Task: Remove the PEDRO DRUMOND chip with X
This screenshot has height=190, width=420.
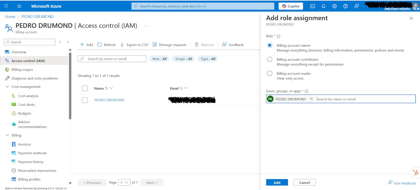Action: click(311, 99)
